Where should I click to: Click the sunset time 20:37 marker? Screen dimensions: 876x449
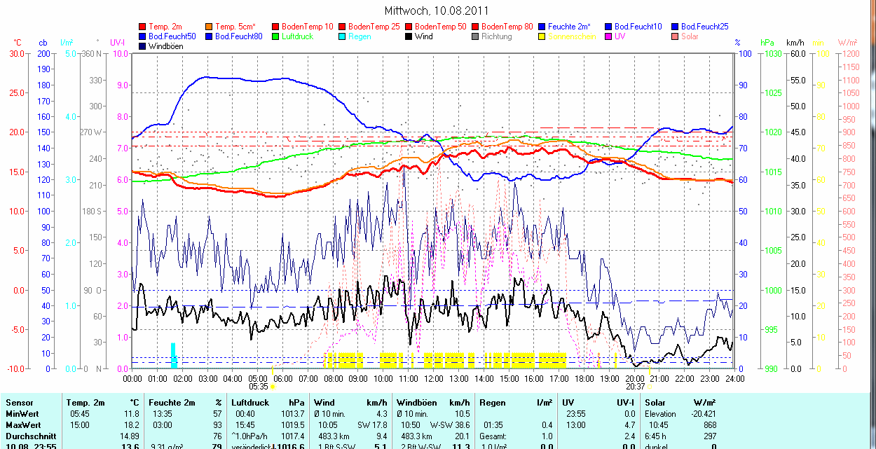635,386
